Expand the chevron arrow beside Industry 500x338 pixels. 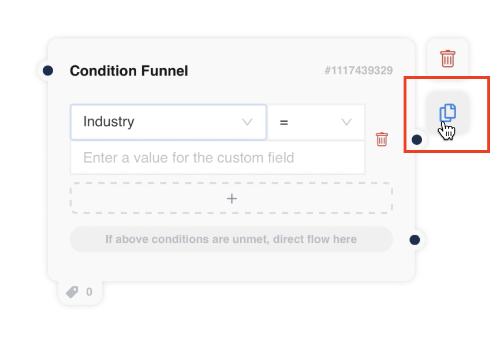(x=247, y=122)
